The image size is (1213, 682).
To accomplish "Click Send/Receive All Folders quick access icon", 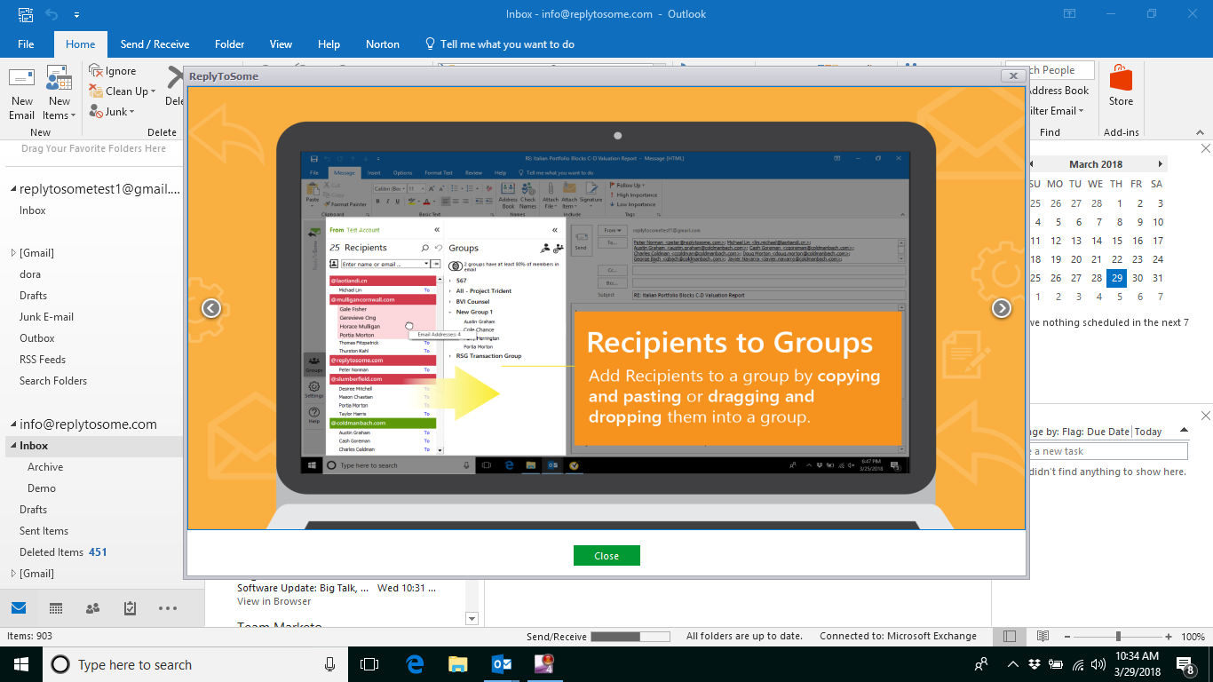I will point(27,14).
